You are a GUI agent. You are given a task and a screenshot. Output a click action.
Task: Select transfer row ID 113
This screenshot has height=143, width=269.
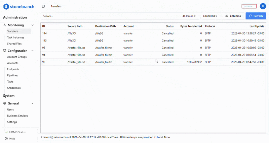tap(153, 41)
